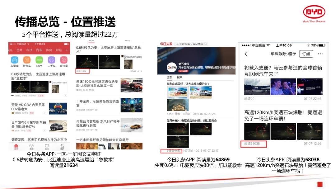336x189 pixels.
Task: Switch to the 体育 channel tab
Action: [x=49, y=50]
